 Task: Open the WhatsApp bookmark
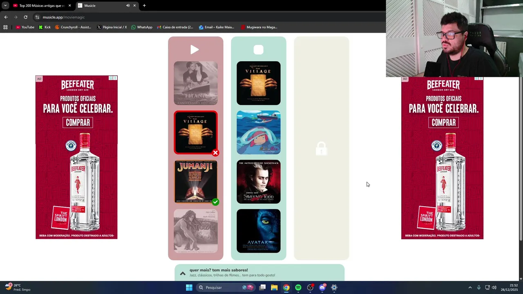tap(142, 27)
